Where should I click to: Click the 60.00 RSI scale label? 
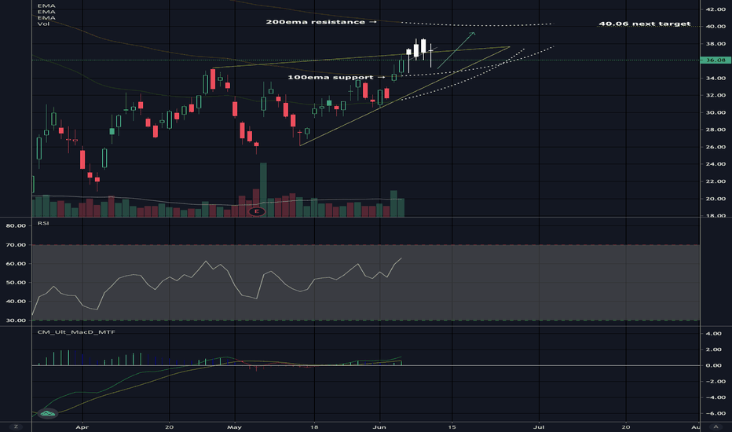click(16, 263)
